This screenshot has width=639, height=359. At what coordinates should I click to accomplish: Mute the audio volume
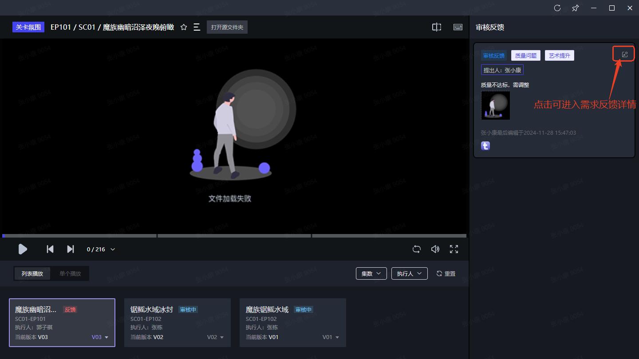(435, 249)
